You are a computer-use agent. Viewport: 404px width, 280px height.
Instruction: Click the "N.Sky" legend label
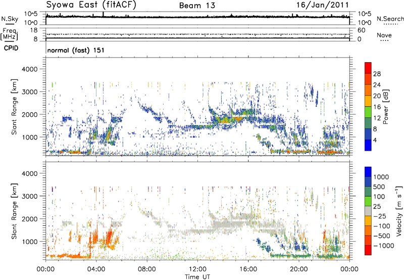[x=10, y=19]
